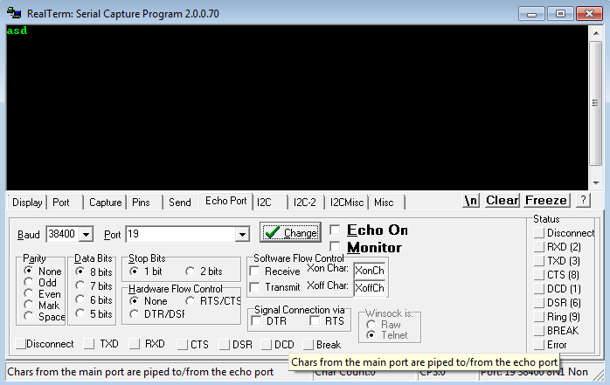
Task: Switch to the Pins tab
Action: 141,203
